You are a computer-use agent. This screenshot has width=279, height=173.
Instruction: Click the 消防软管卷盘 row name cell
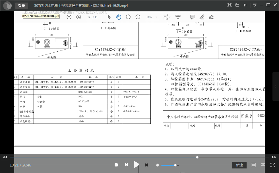[26, 111]
